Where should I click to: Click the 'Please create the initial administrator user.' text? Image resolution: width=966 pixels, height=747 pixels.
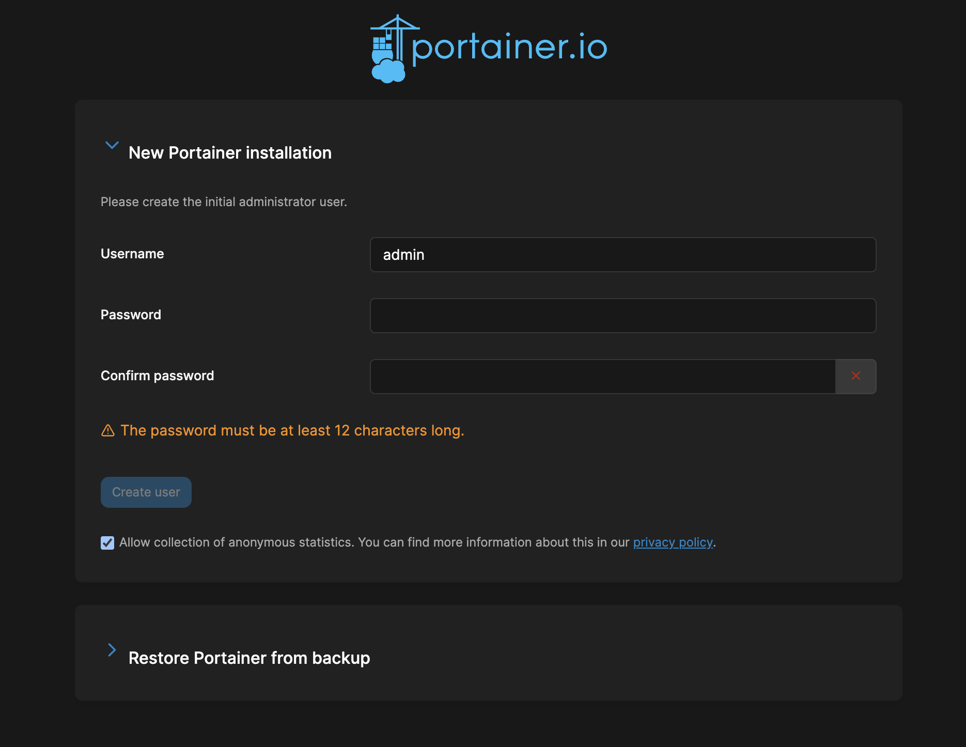click(x=224, y=202)
